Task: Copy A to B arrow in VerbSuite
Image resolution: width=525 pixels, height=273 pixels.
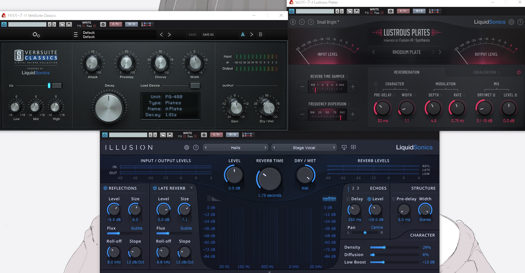Action: coord(252,35)
